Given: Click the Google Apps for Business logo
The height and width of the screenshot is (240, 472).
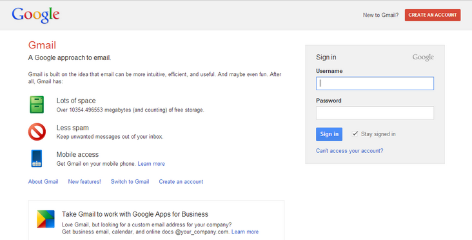Looking at the screenshot, I should 46,219.
